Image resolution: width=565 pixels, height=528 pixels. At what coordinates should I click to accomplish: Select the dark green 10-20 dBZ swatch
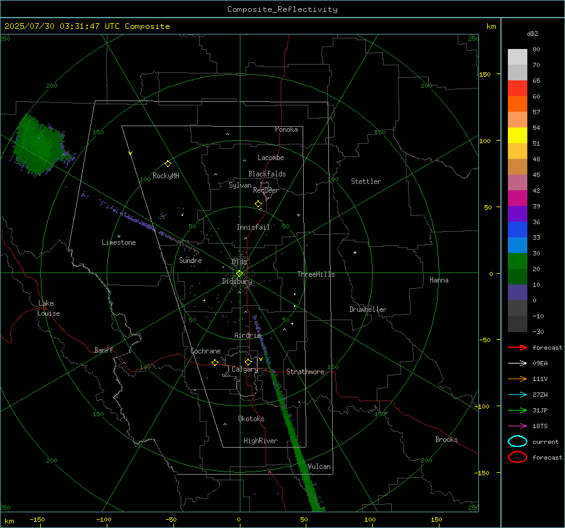pos(517,277)
